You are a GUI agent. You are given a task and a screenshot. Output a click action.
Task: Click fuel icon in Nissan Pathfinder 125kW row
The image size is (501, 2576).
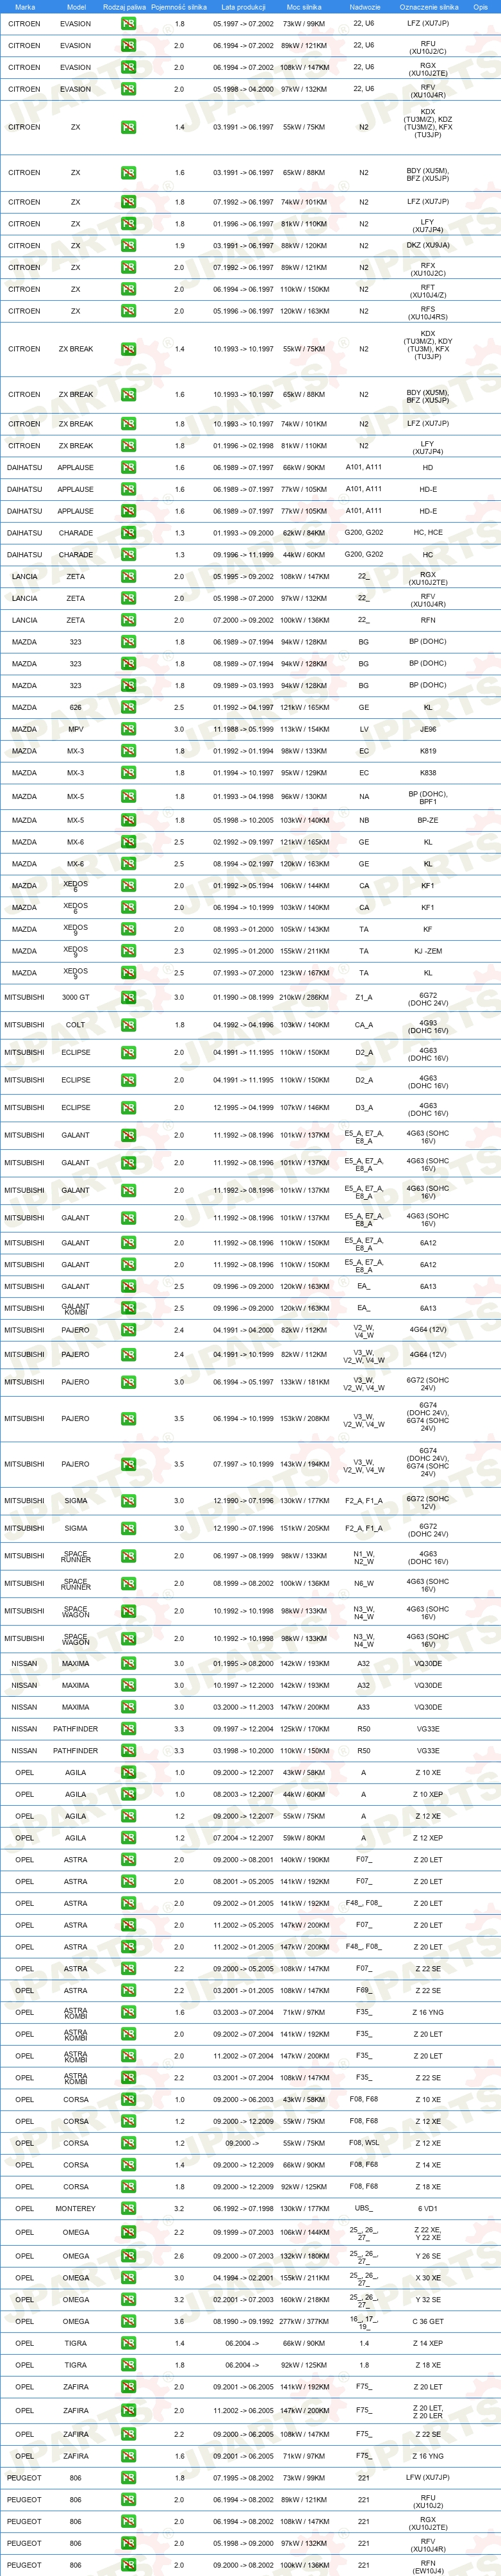[128, 1729]
